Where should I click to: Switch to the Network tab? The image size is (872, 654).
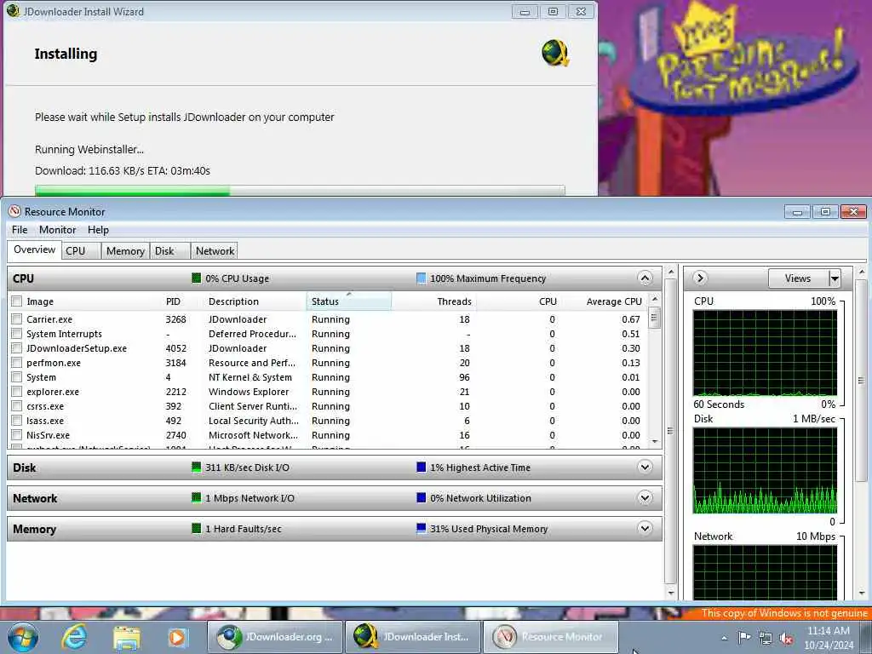click(215, 251)
